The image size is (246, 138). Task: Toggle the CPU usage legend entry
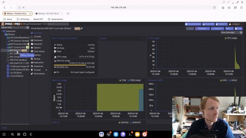click(x=231, y=38)
